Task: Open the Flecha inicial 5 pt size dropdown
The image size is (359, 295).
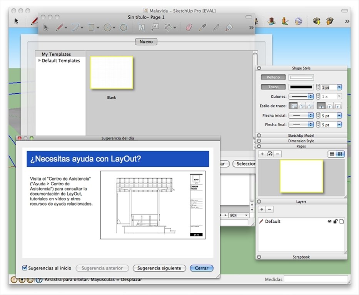Action: 339,116
